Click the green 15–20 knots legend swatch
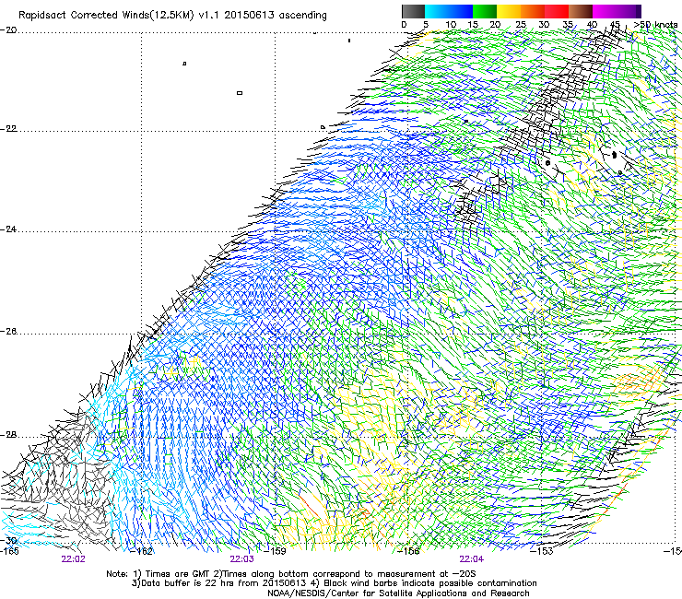 (x=485, y=11)
